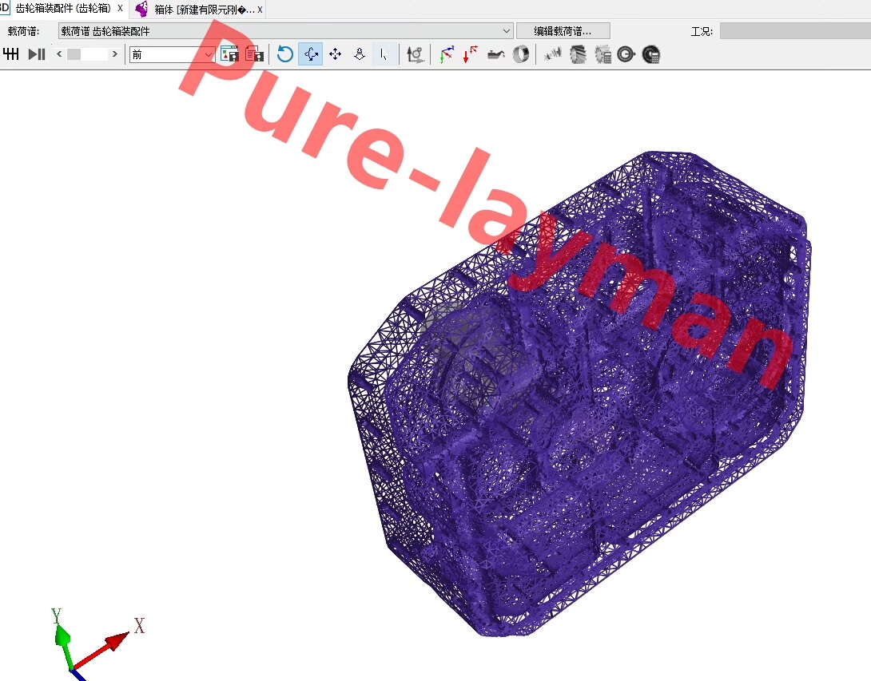Screen dimensions: 871x681
Task: Click the save report document icon
Action: click(254, 54)
